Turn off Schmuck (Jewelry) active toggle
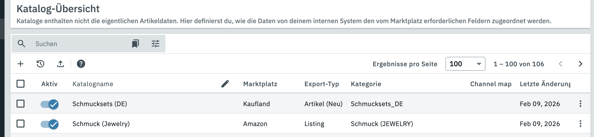Viewport: 594px width, 137px height. pos(50,124)
